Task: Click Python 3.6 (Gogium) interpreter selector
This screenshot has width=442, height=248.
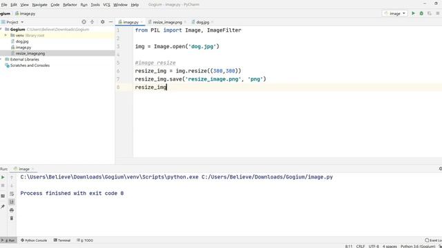Action: pyautogui.click(x=418, y=247)
